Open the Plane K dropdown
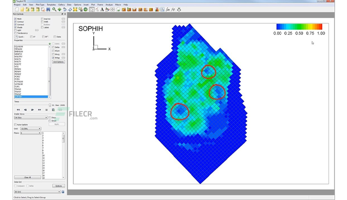The height and width of the screenshot is (200, 347). 31,133
